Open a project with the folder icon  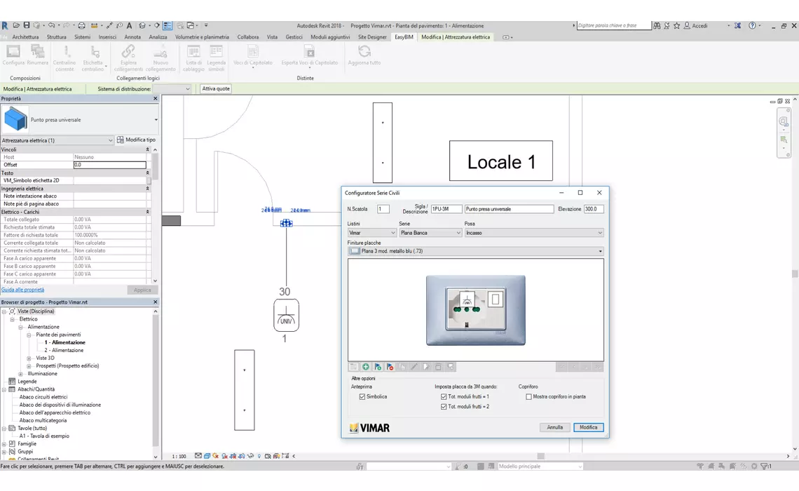(x=16, y=25)
